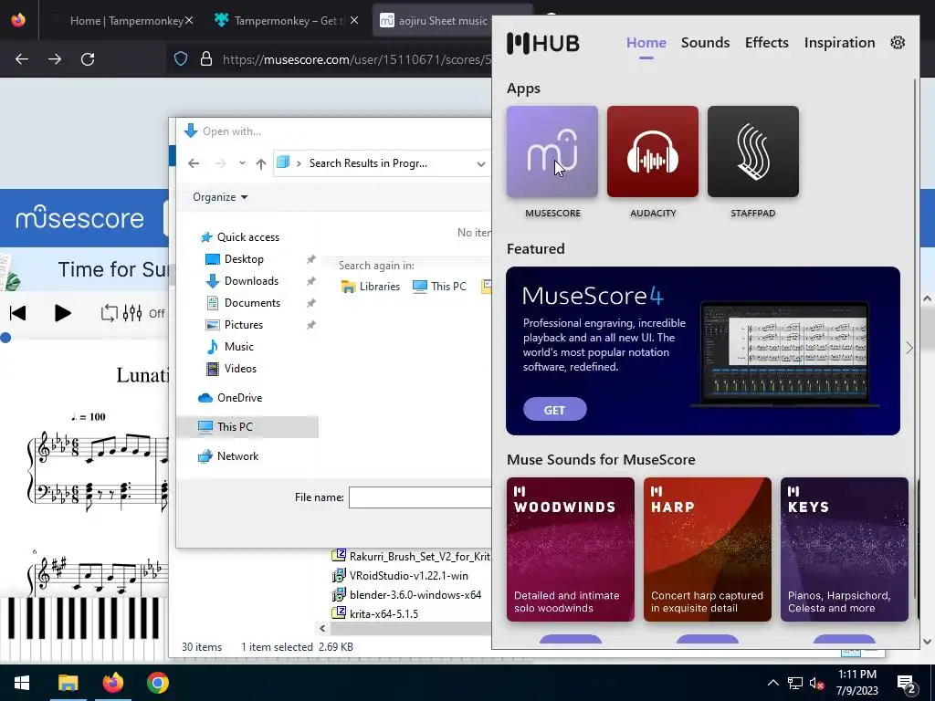Unpin Downloads using its pin icon
Viewport: 935px width, 701px height.
[x=310, y=281]
